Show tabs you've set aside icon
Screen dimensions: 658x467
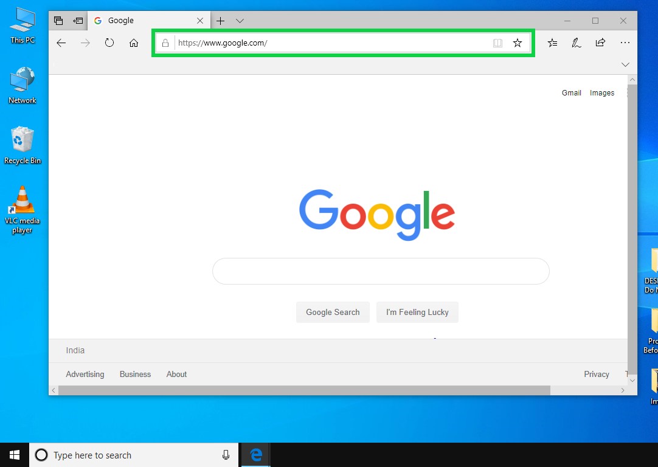tap(58, 21)
